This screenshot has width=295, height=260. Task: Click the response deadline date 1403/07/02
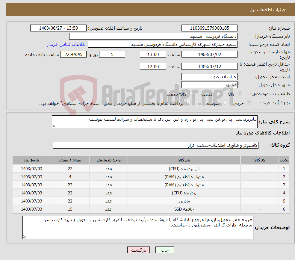tap(209, 55)
